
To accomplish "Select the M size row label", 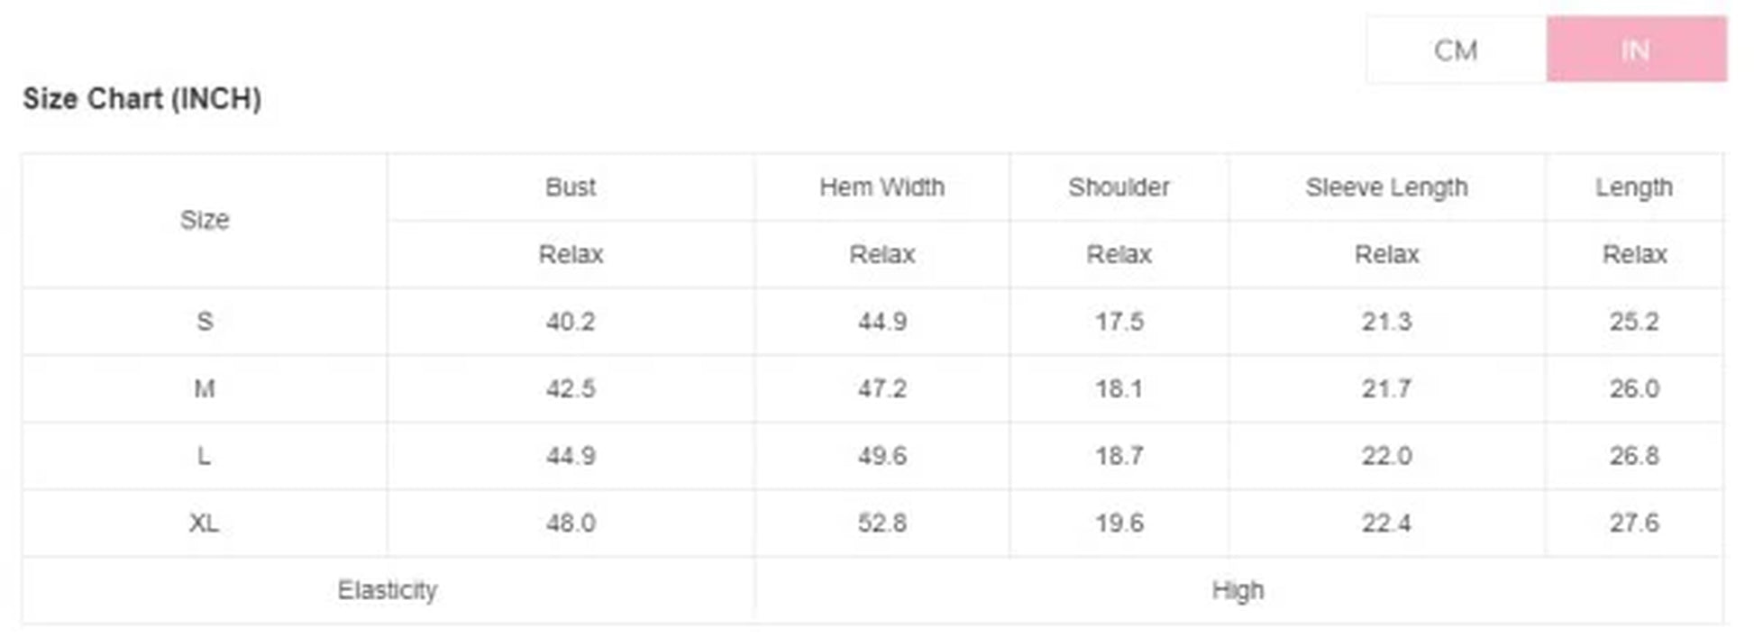I will tap(205, 388).
